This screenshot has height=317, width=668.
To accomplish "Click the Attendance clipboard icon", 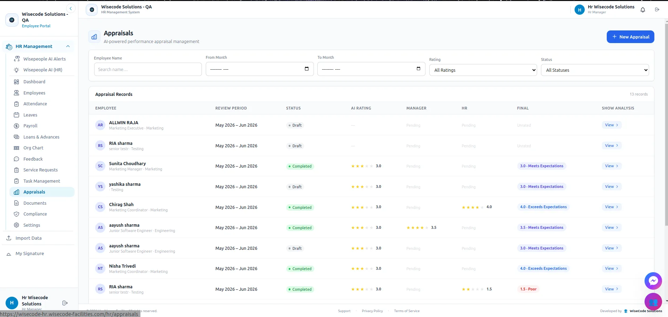I will pyautogui.click(x=16, y=104).
